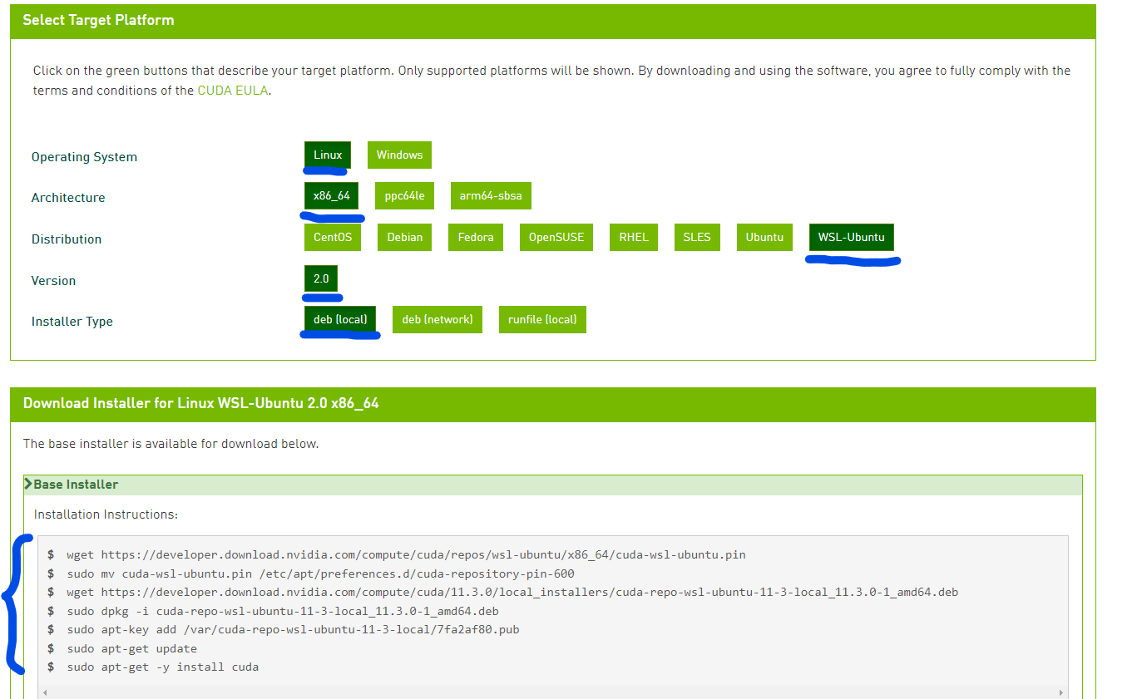The width and height of the screenshot is (1137, 699).
Task: Choose x86_64 architecture
Action: tap(331, 196)
